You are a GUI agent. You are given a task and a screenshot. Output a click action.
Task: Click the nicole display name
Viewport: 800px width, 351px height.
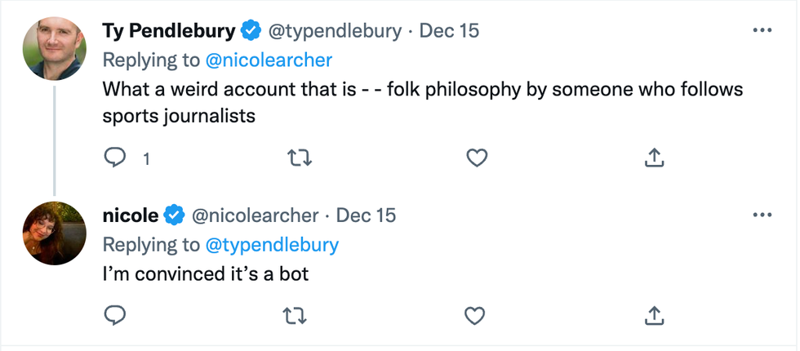pyautogui.click(x=131, y=215)
